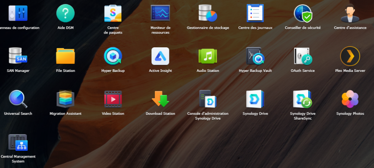This screenshot has width=374, height=168.
Task: Launch Migration Assistant
Action: 65,99
